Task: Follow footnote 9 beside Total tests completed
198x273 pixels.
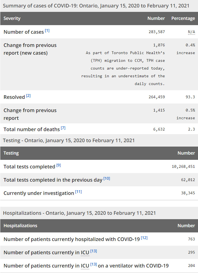Action: (x=59, y=165)
